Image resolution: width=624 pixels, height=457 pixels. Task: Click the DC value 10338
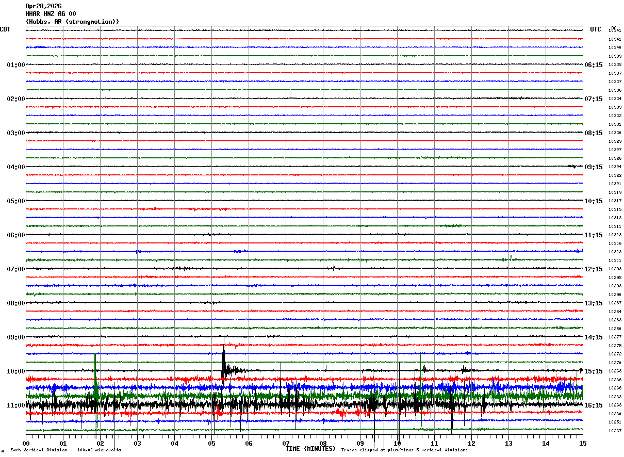click(x=615, y=65)
